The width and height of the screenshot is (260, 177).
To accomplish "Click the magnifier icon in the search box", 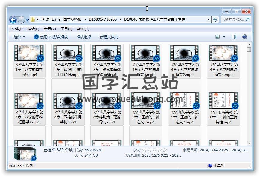I will click(x=247, y=20).
